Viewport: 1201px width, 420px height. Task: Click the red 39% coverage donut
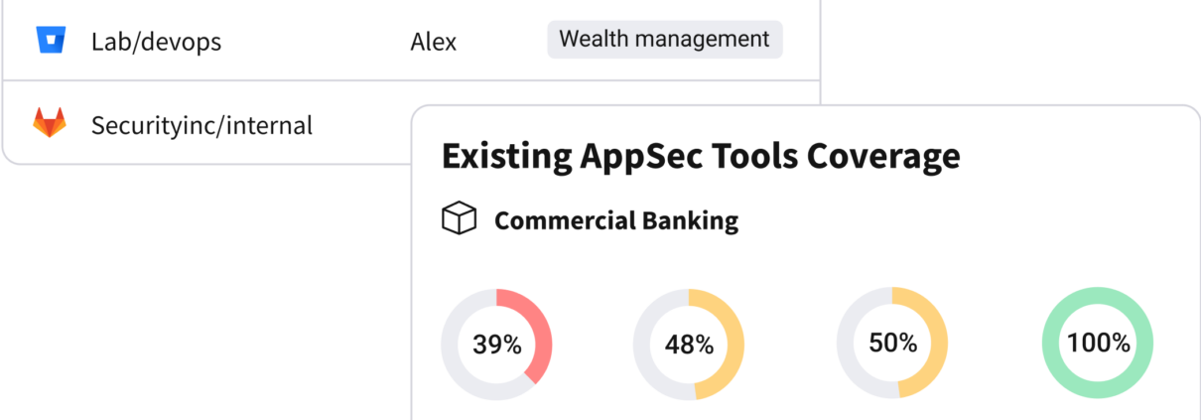point(496,344)
